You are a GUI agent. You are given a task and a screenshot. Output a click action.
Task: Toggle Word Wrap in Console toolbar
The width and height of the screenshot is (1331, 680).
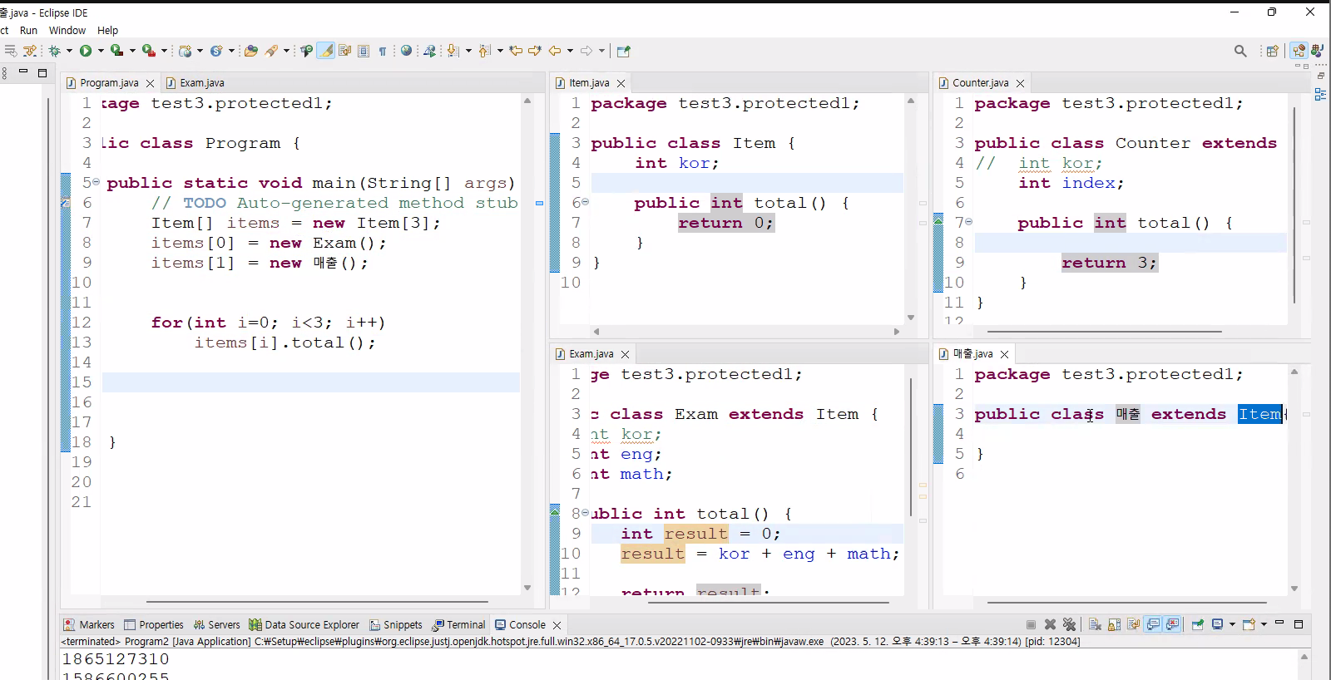[1133, 624]
